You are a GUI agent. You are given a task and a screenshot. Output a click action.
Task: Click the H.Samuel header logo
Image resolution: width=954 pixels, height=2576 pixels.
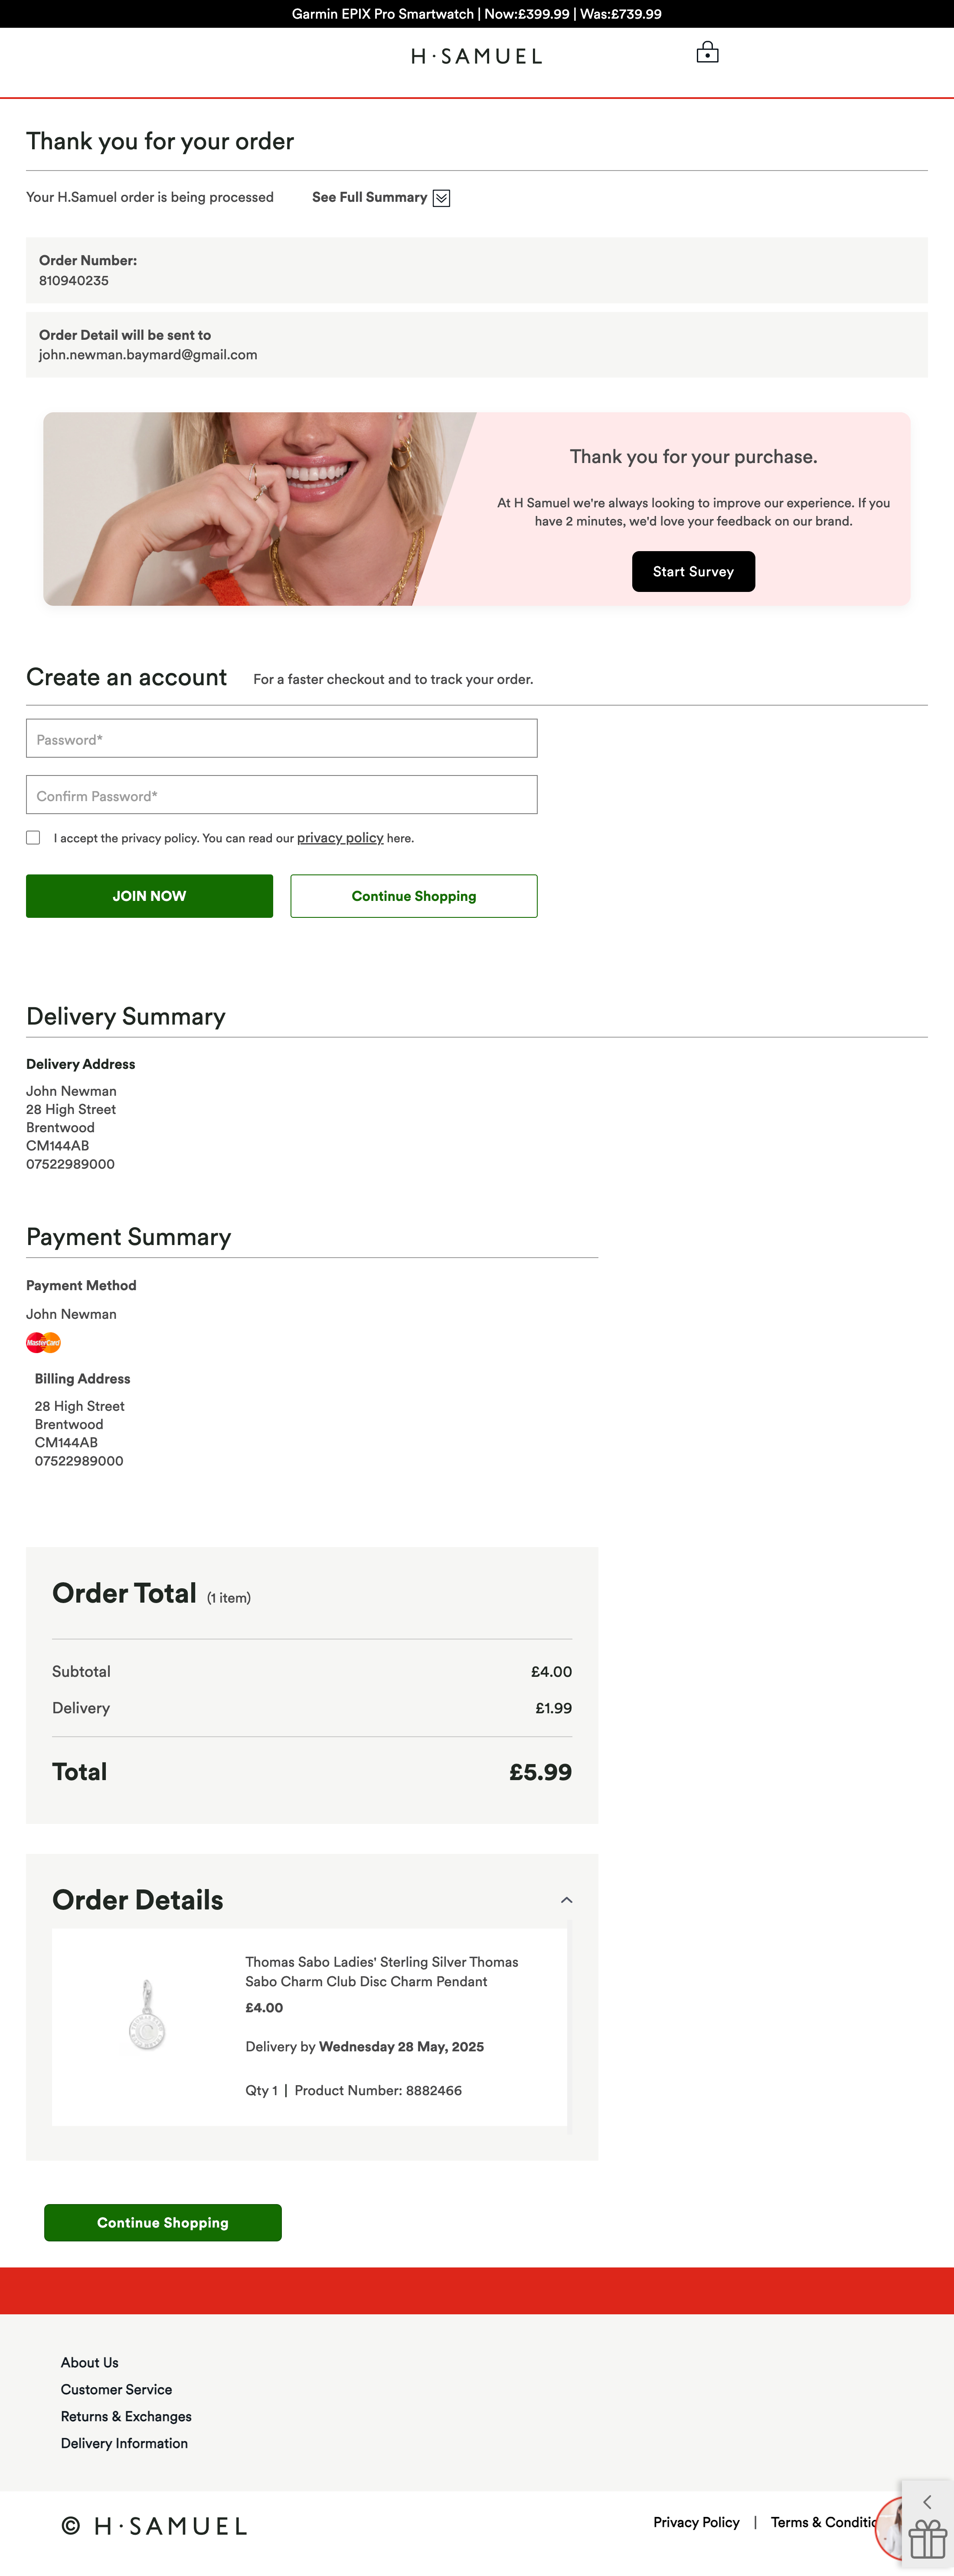(477, 57)
